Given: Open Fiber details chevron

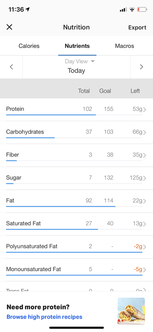Looking at the screenshot, I should pos(145,155).
